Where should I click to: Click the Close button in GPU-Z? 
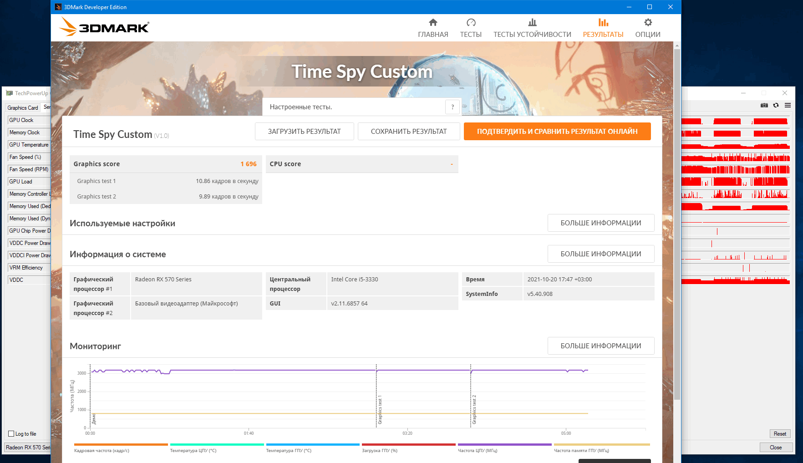pyautogui.click(x=776, y=447)
